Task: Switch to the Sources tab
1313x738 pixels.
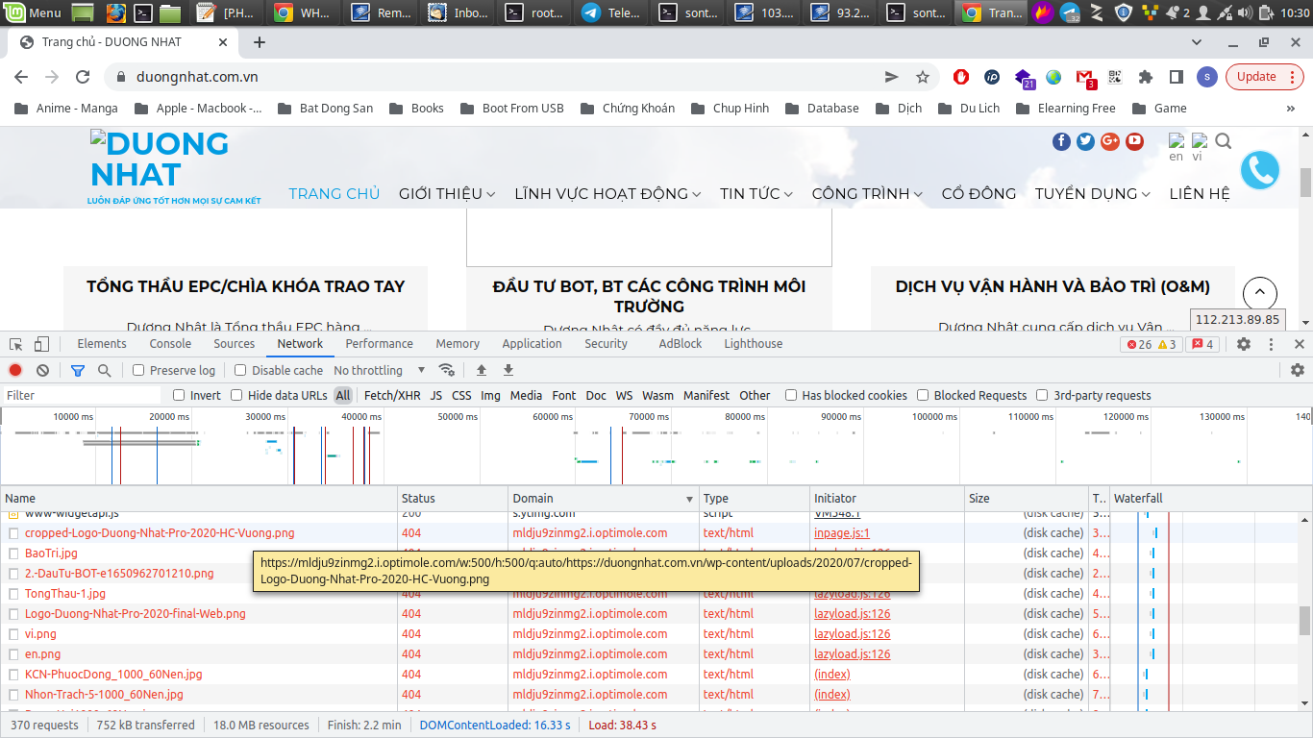Action: coord(235,344)
